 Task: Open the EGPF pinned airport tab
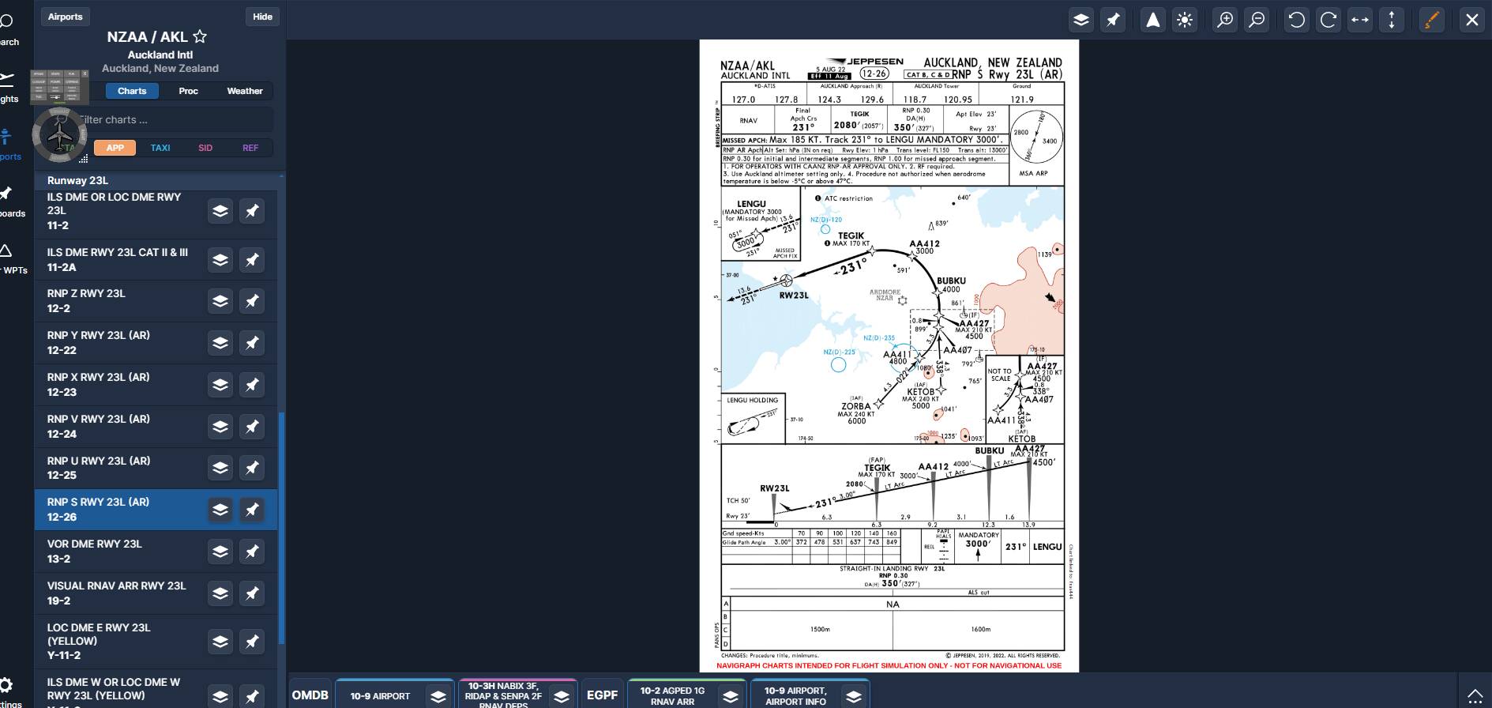click(602, 695)
